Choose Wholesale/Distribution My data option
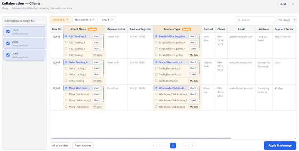 coord(156,107)
